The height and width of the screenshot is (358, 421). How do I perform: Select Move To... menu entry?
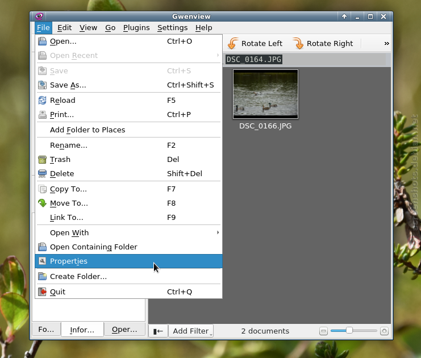tap(128, 203)
